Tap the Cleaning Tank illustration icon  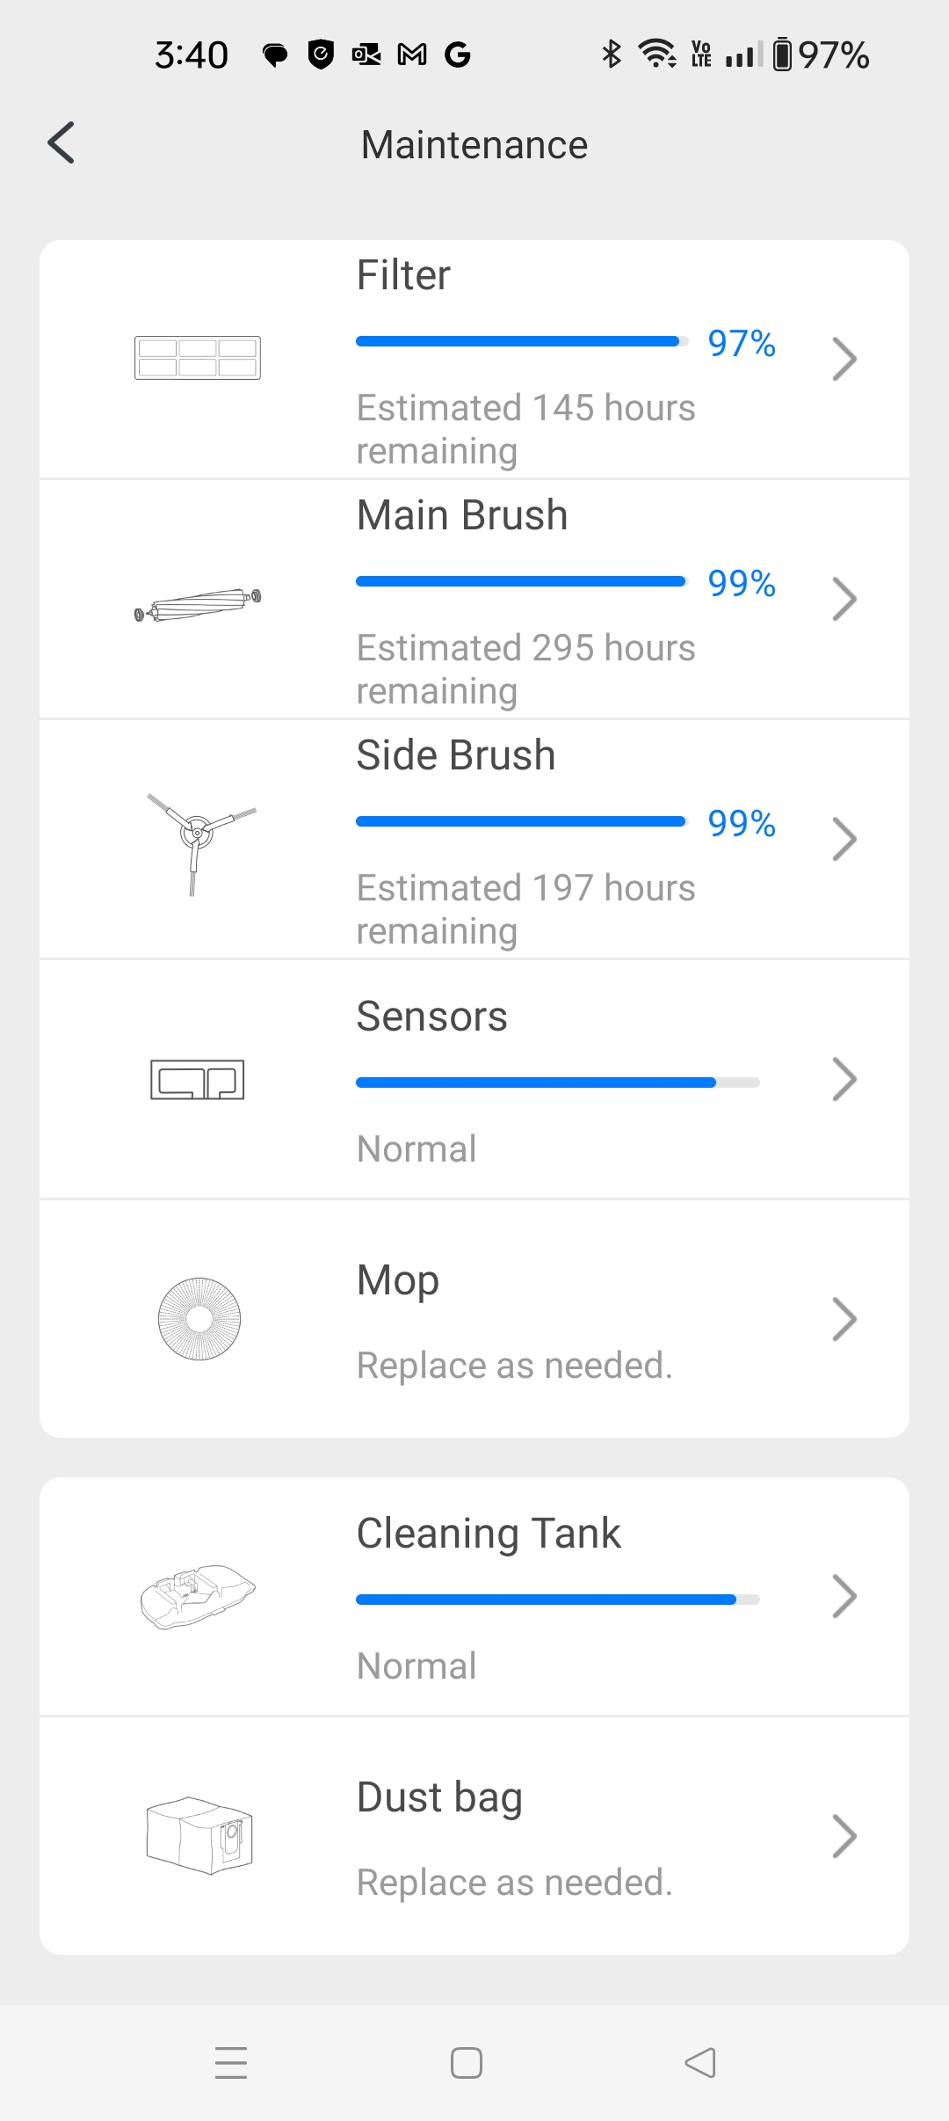coord(198,1596)
